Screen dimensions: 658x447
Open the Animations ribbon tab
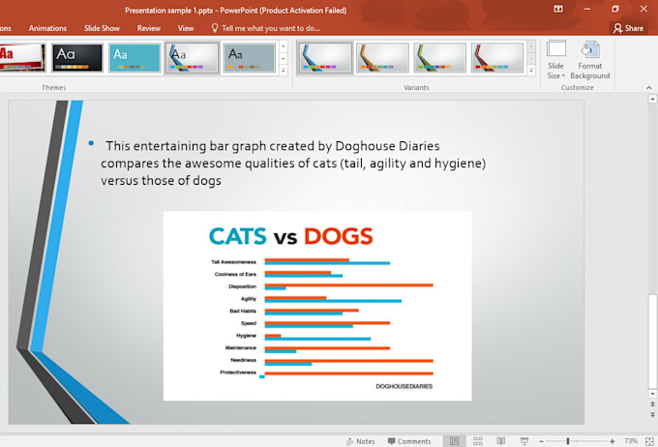click(47, 28)
